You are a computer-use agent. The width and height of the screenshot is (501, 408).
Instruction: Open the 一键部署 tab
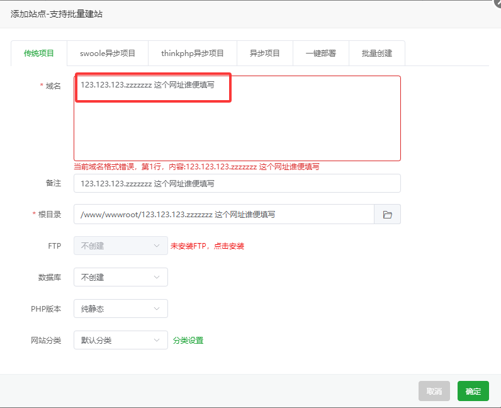(321, 54)
